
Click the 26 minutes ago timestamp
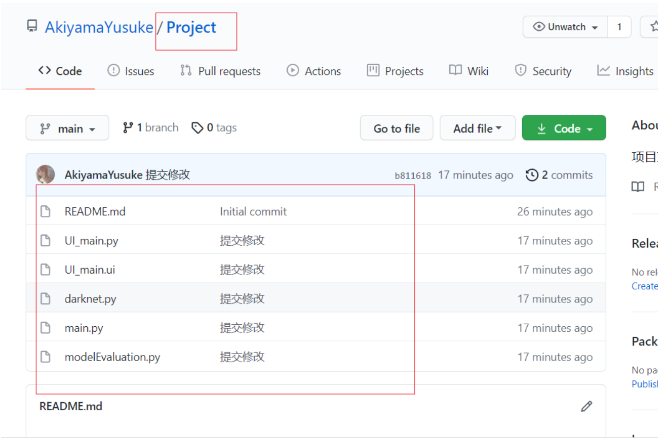tap(555, 211)
